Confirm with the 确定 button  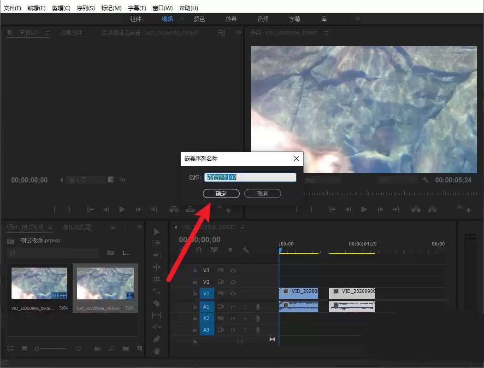point(221,193)
